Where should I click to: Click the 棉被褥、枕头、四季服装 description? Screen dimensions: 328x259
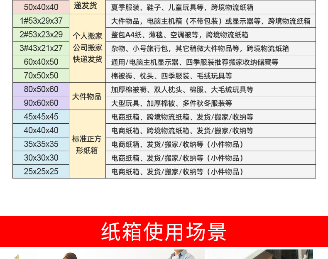click(171, 76)
